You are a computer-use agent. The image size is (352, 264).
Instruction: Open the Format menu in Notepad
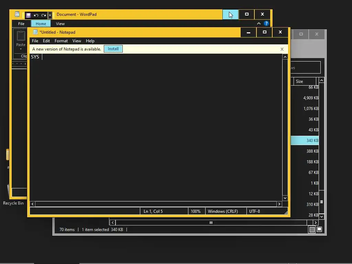(61, 41)
